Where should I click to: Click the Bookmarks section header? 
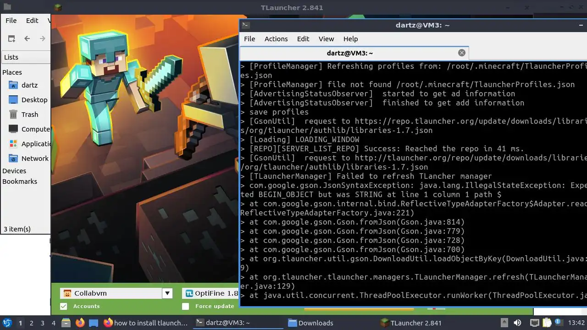pyautogui.click(x=20, y=181)
